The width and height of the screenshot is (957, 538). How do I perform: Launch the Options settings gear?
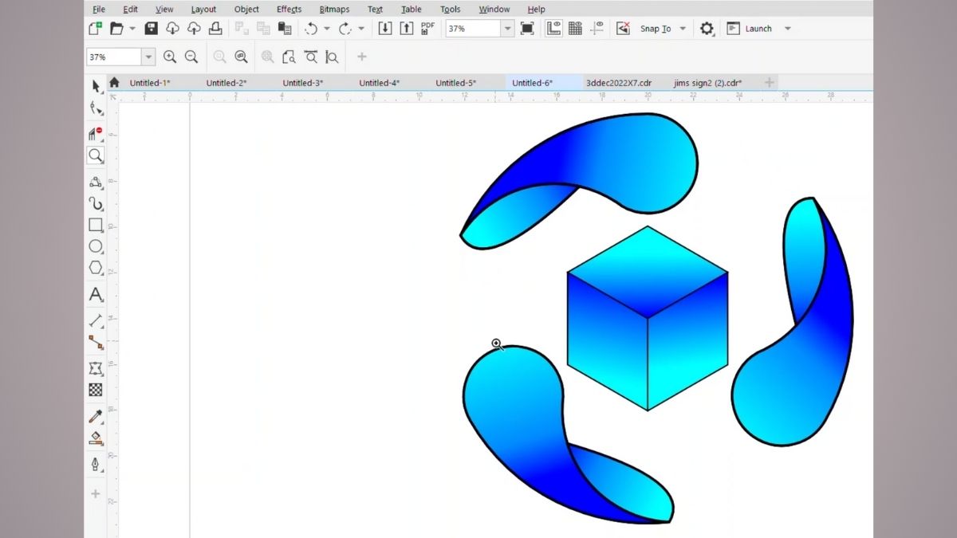707,28
